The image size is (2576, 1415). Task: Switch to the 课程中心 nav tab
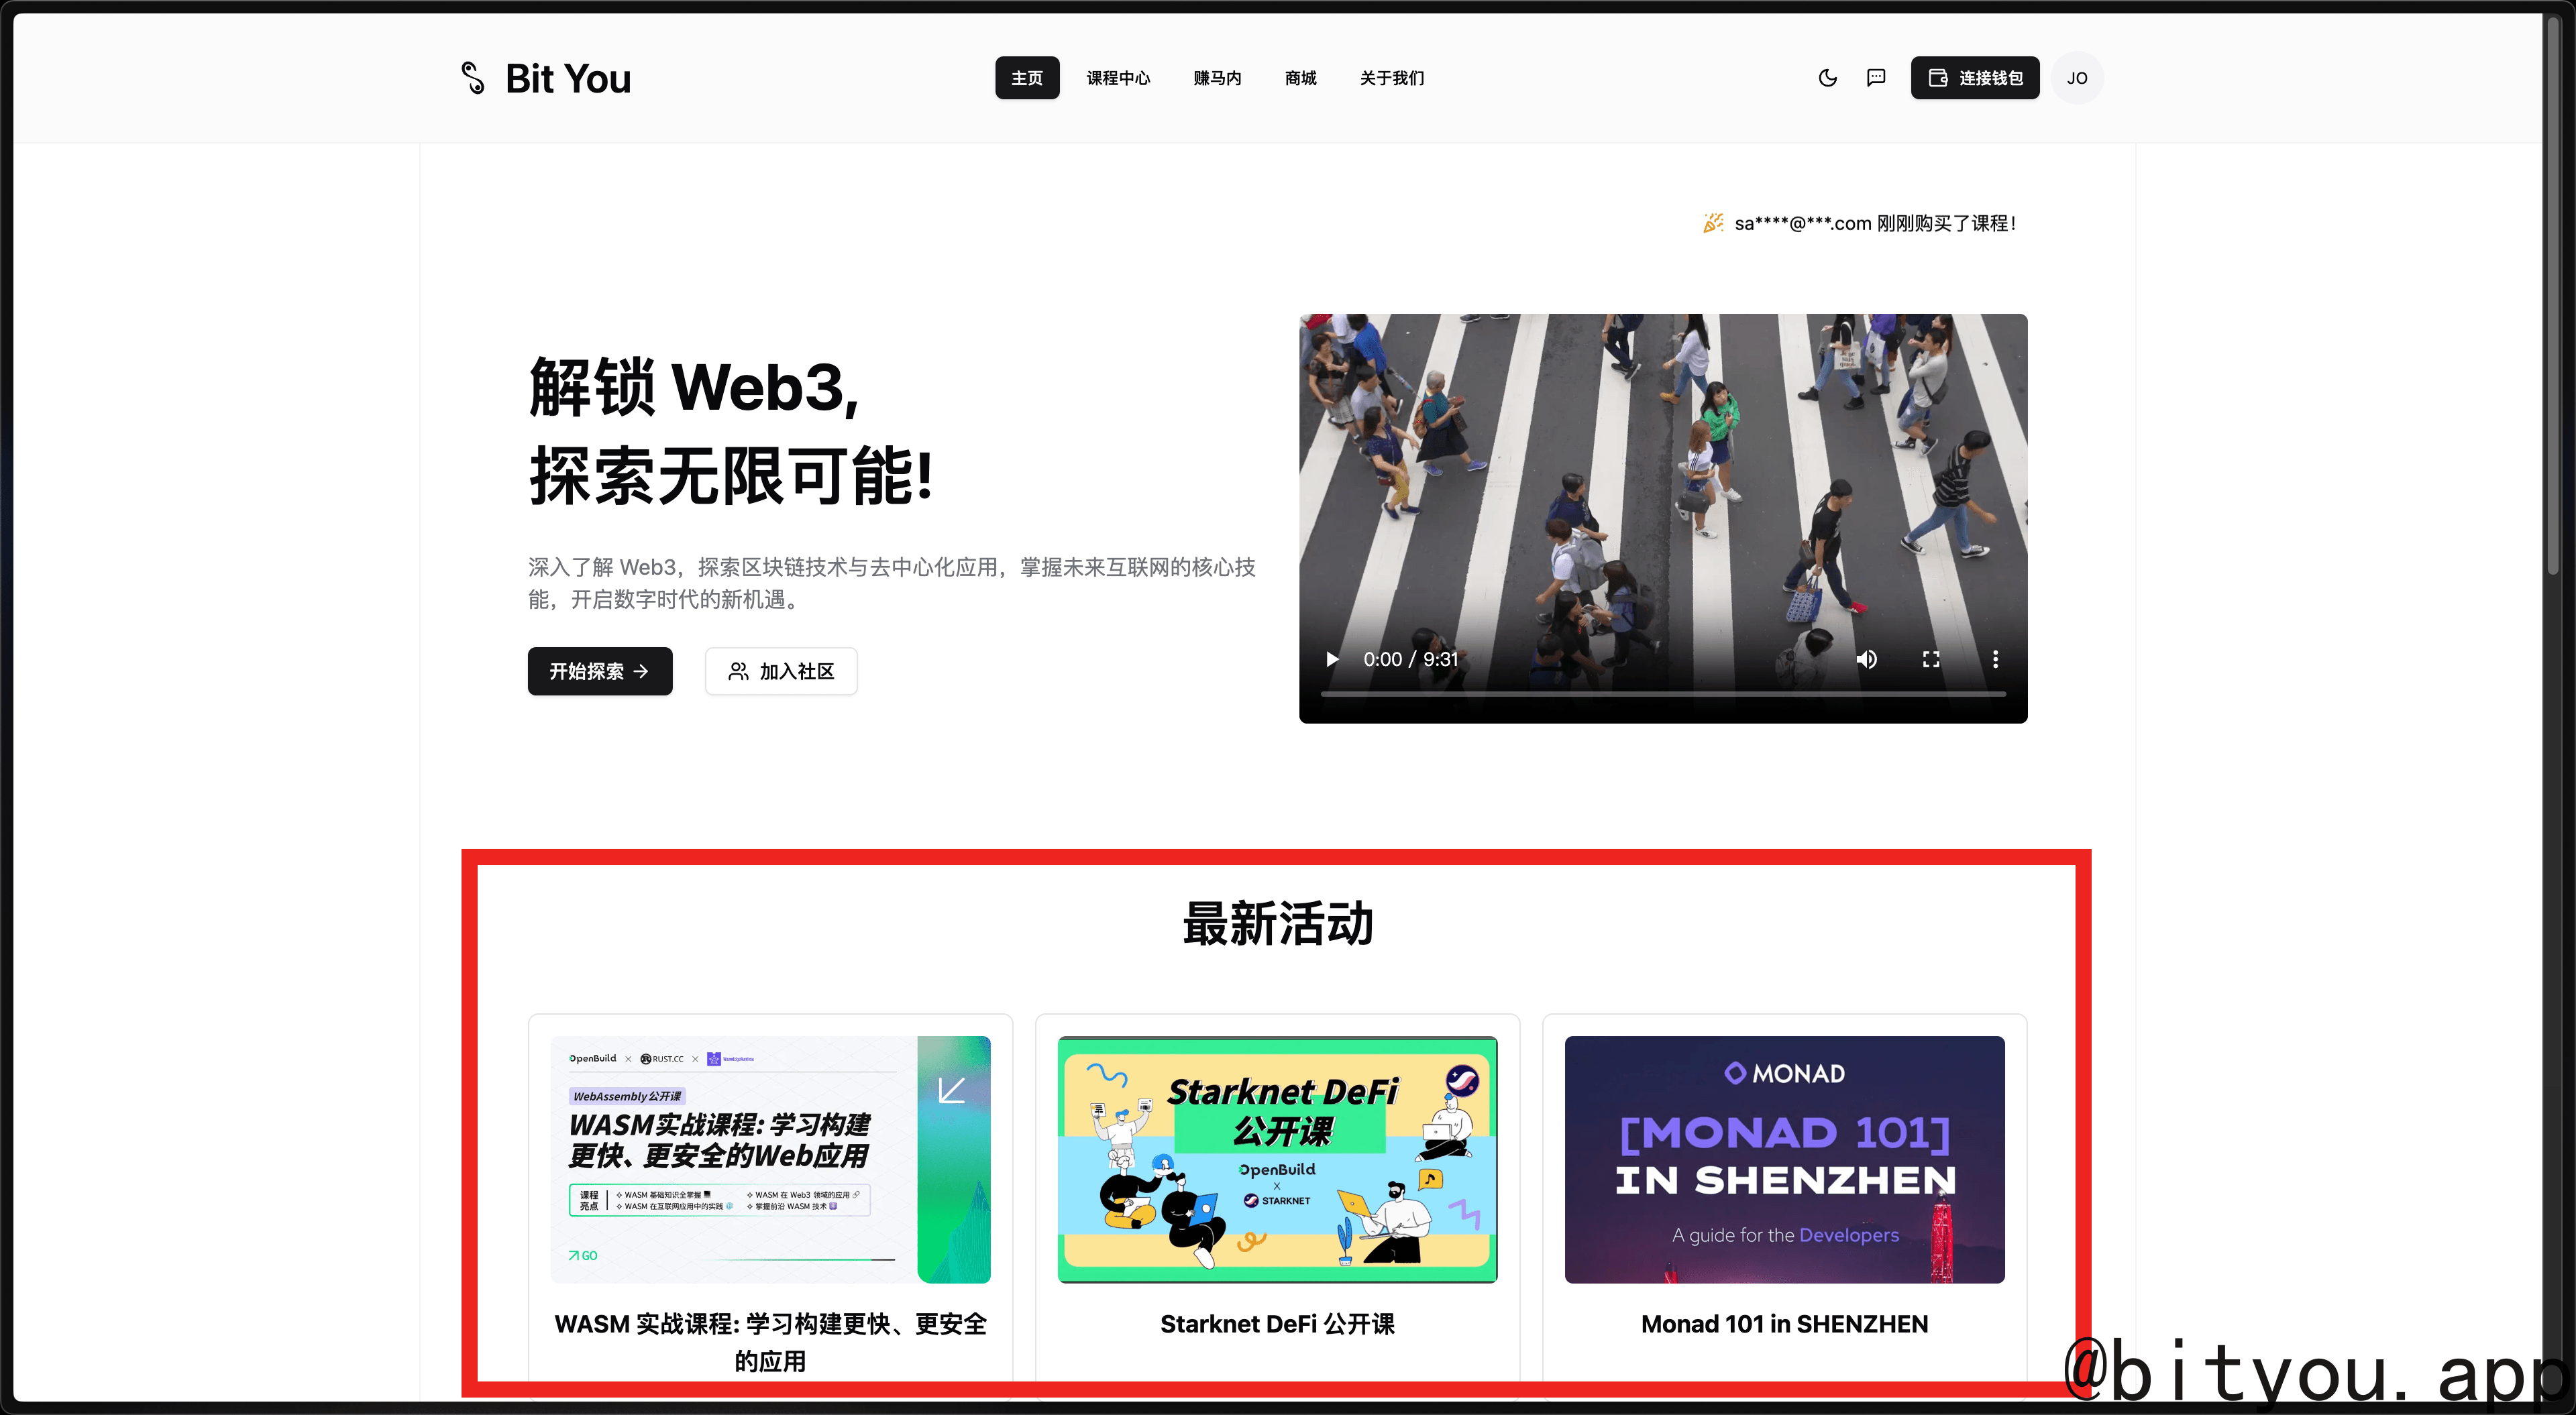(1118, 78)
